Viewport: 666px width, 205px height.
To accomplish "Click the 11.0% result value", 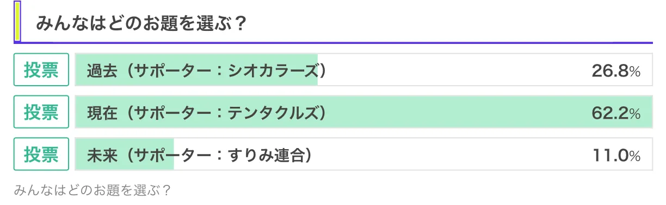I will click(x=616, y=155).
